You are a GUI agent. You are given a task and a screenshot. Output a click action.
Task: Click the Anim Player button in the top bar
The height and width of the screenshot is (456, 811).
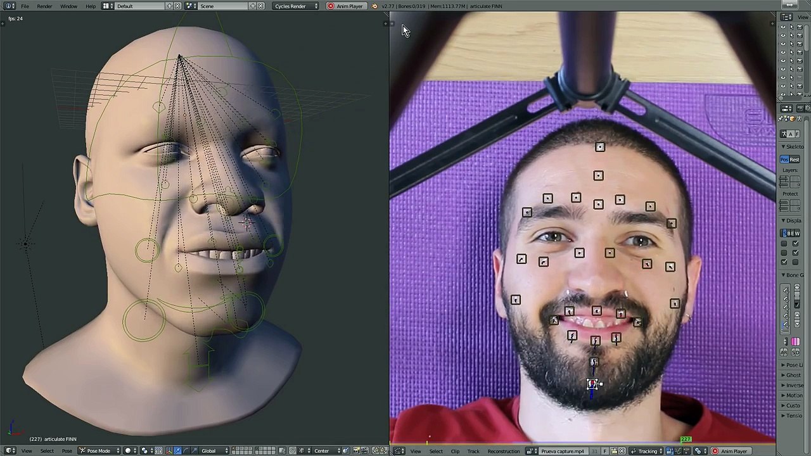(345, 6)
